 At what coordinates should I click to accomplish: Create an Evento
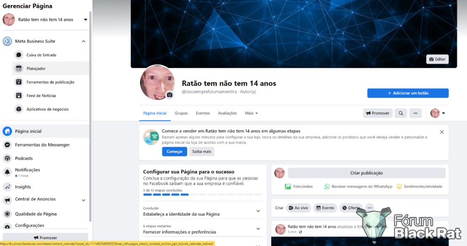325,208
